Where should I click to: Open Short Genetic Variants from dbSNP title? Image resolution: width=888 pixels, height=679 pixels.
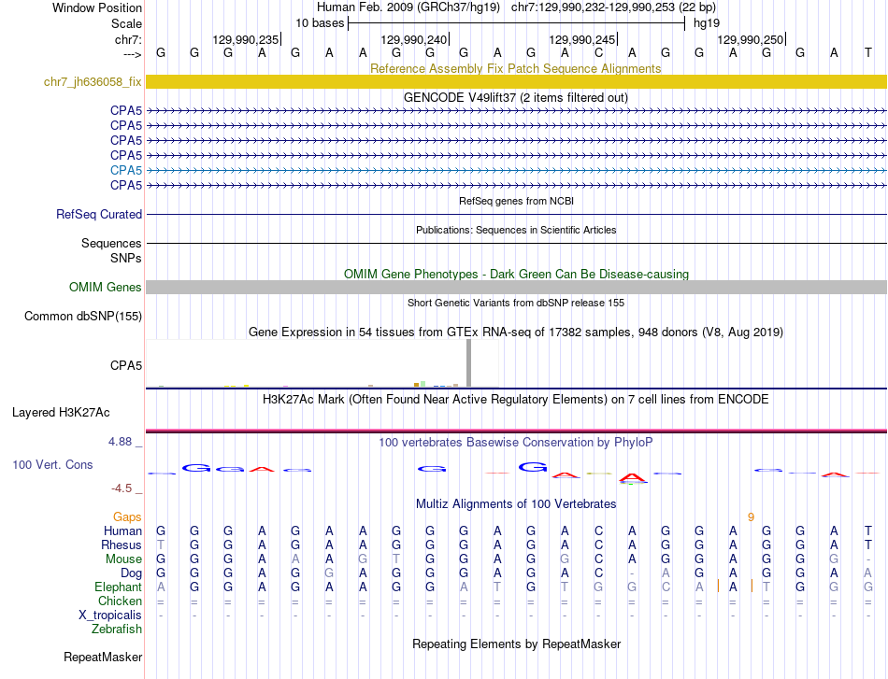pos(516,303)
